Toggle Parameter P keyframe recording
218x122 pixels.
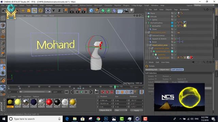pyautogui.click(x=131, y=92)
